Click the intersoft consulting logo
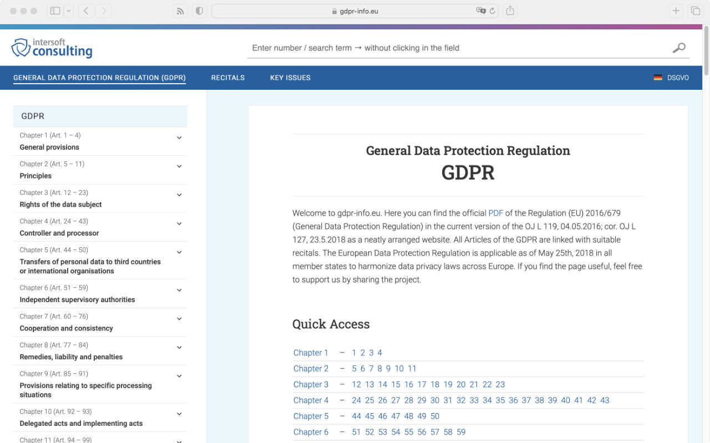Viewport: 710px width, 443px height. tap(52, 48)
